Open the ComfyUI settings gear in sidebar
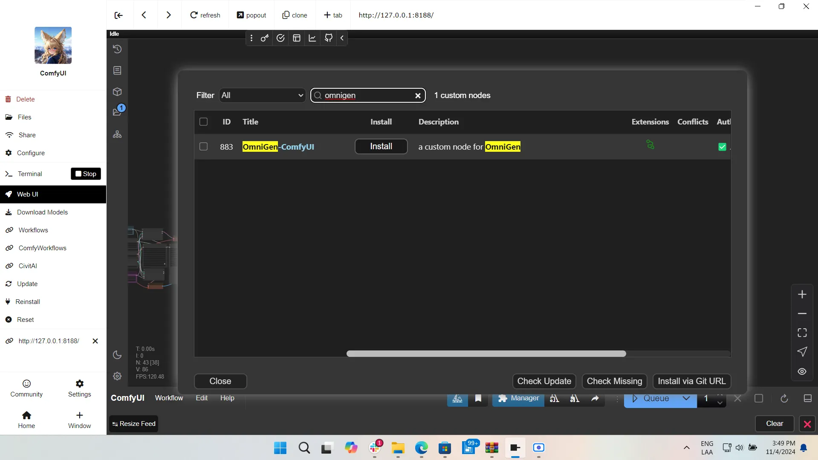The height and width of the screenshot is (460, 818). pos(117,376)
